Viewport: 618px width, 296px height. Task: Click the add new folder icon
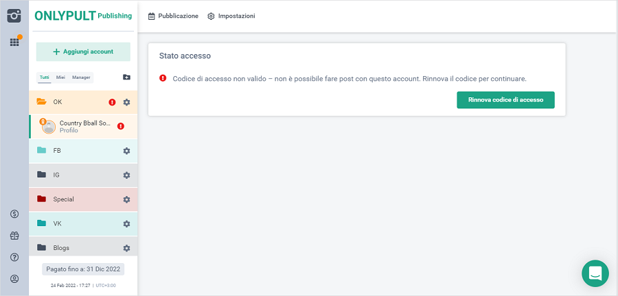126,77
